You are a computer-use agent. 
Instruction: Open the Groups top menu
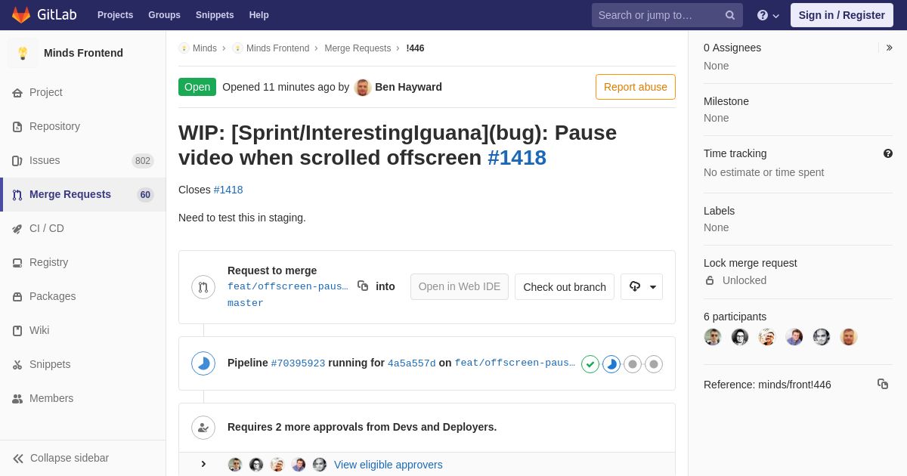click(164, 15)
